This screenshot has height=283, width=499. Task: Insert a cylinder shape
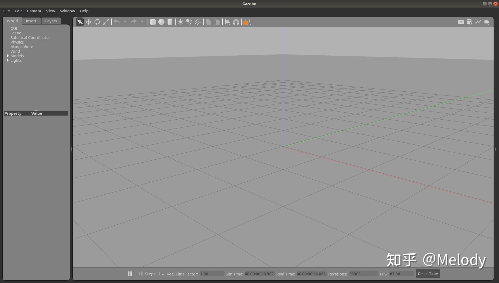point(170,22)
